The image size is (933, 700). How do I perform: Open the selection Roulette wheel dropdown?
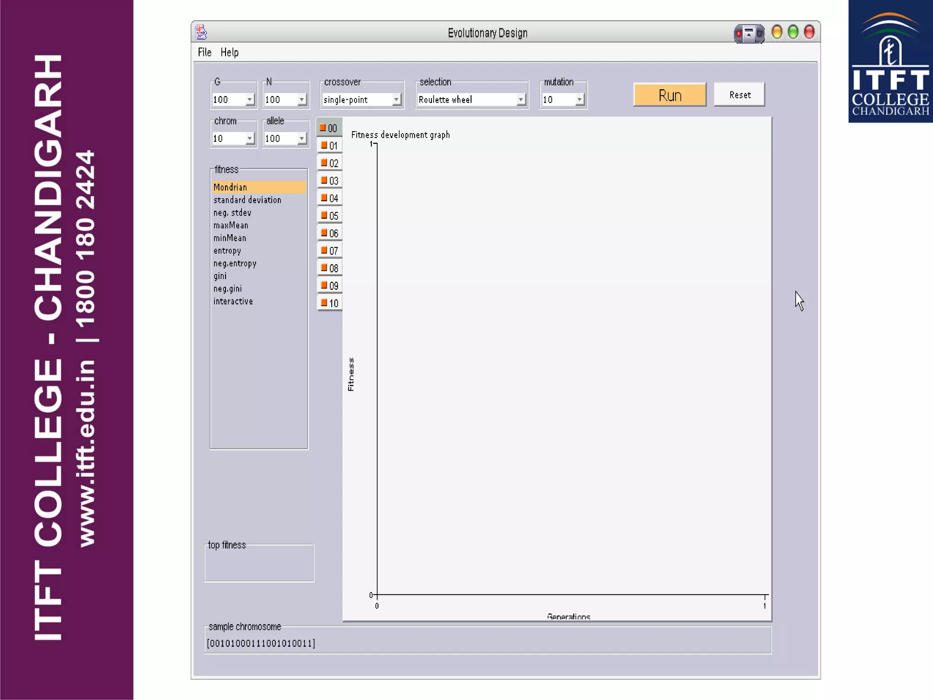click(x=520, y=99)
